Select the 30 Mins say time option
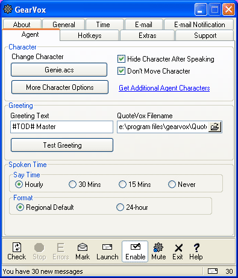The image size is (238, 278). tap(72, 185)
